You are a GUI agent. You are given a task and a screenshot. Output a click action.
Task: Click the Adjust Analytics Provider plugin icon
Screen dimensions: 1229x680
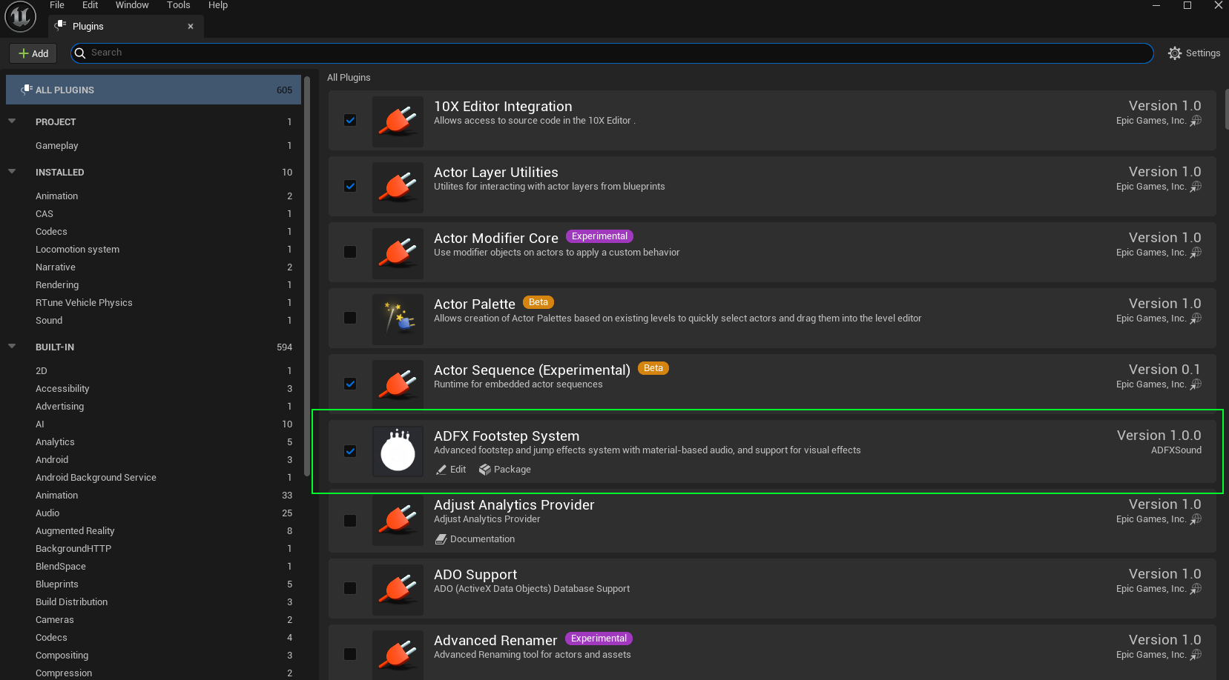pos(398,521)
